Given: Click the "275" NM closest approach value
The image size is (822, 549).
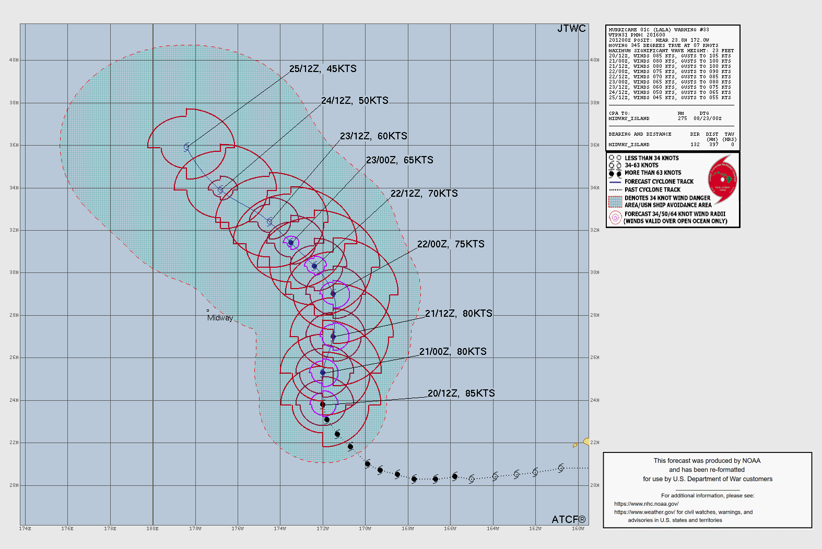Looking at the screenshot, I should tap(683, 119).
